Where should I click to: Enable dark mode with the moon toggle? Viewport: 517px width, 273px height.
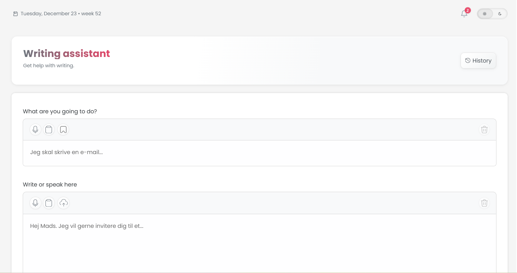[500, 14]
